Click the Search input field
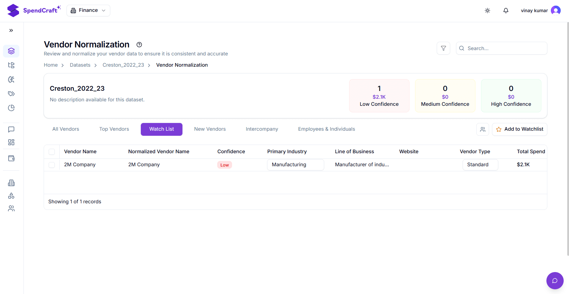The height and width of the screenshot is (294, 569). tap(505, 48)
